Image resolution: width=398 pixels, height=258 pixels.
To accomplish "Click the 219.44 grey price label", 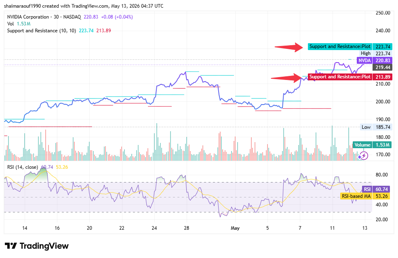I will 382,67.
